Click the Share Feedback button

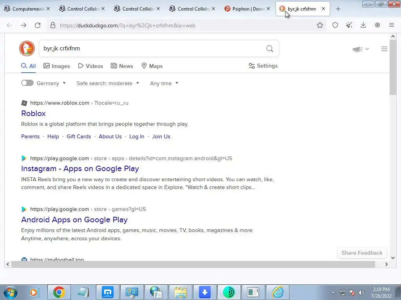(x=362, y=253)
